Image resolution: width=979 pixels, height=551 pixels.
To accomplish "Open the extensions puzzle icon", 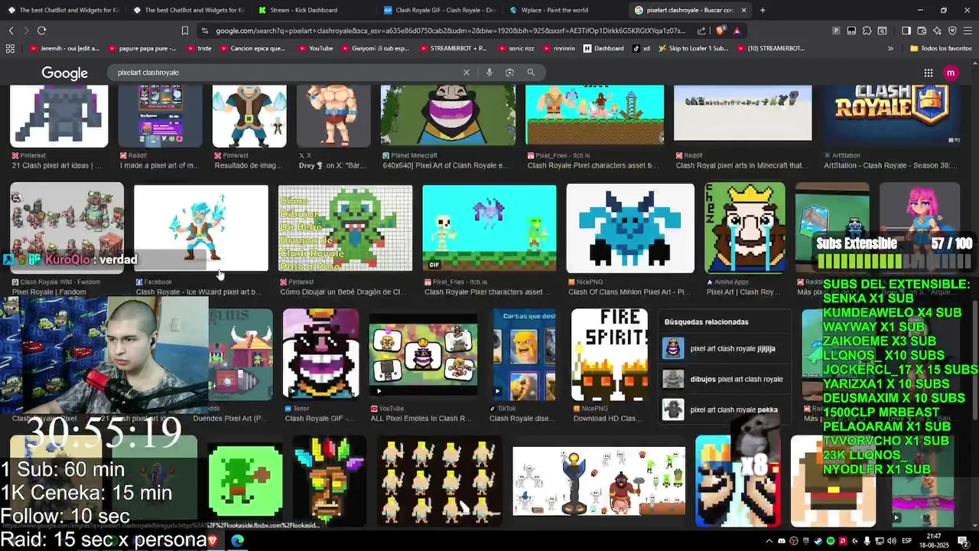I will [867, 31].
